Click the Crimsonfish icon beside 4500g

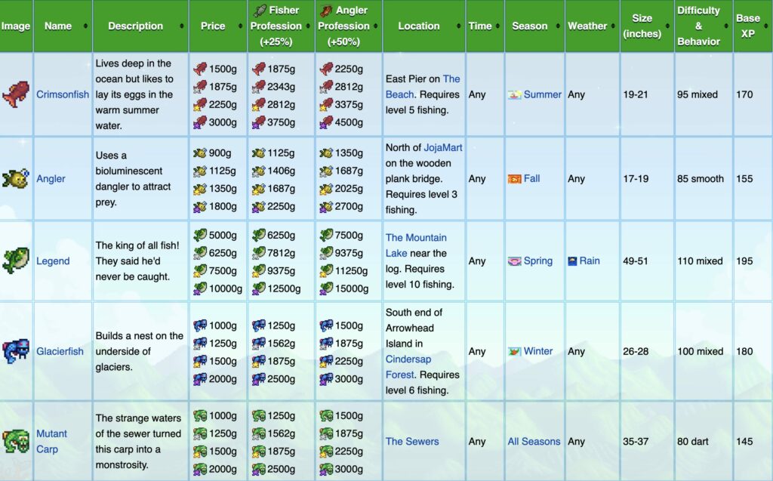tap(326, 122)
